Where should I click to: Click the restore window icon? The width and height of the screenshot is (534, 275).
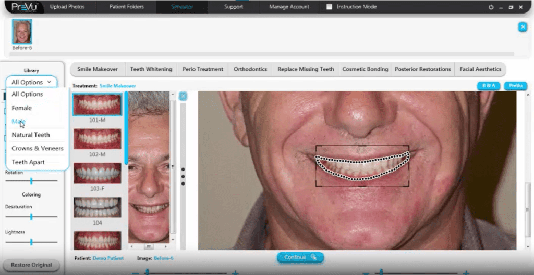point(511,7)
